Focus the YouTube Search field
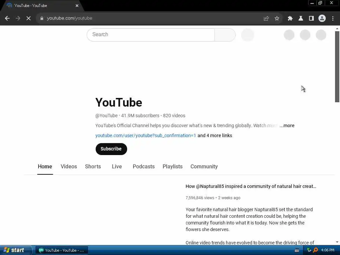Image resolution: width=340 pixels, height=255 pixels. coord(151,35)
